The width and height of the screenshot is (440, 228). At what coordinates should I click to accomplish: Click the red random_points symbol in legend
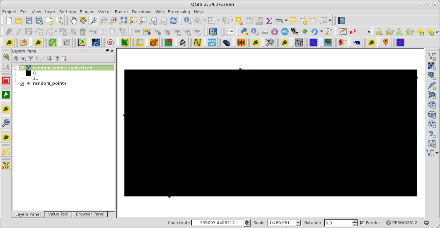point(28,84)
